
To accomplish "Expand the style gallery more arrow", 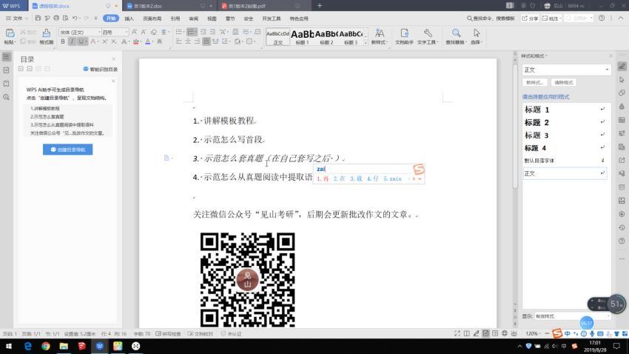I will click(x=365, y=42).
